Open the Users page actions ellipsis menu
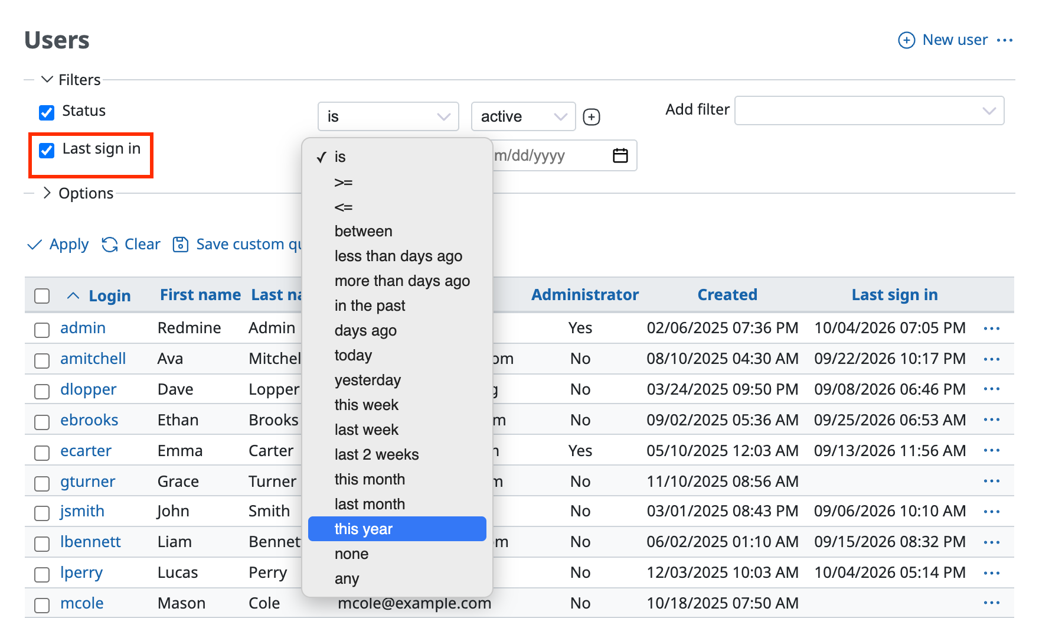This screenshot has height=618, width=1039. (x=1005, y=40)
